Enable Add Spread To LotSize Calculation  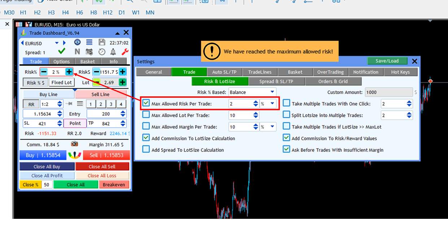coord(146,149)
